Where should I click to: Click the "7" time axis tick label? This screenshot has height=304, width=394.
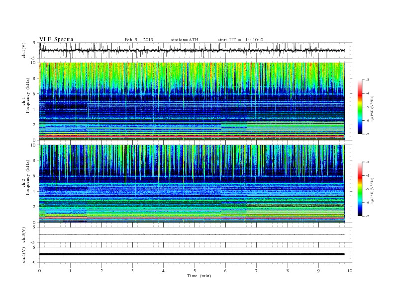(257, 271)
